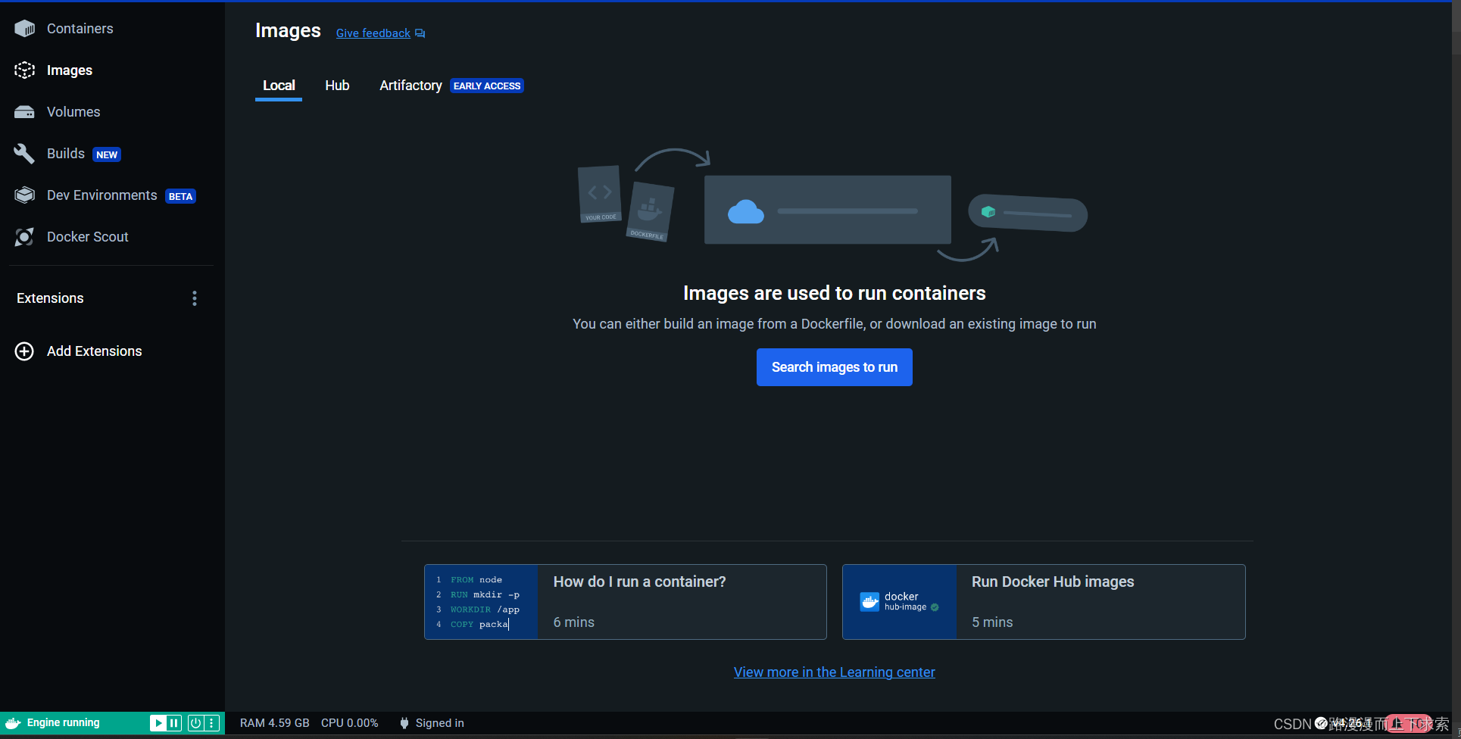Open Dev Environments section
This screenshot has width=1461, height=739.
pos(102,195)
